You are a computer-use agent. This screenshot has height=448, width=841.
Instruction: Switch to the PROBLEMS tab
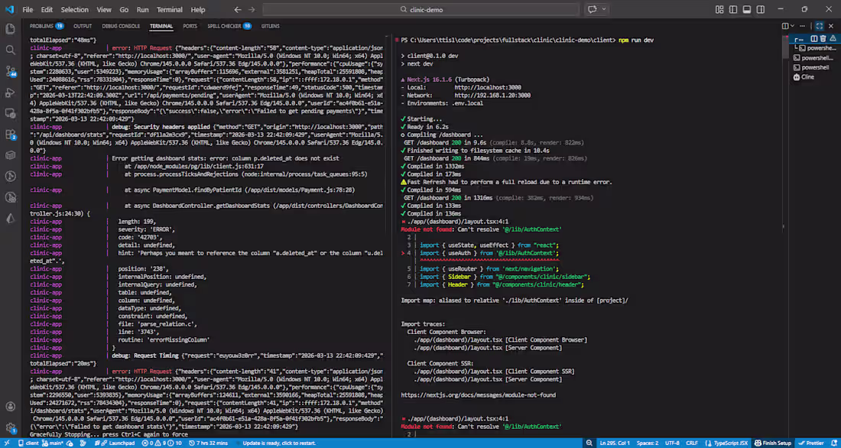[47, 26]
